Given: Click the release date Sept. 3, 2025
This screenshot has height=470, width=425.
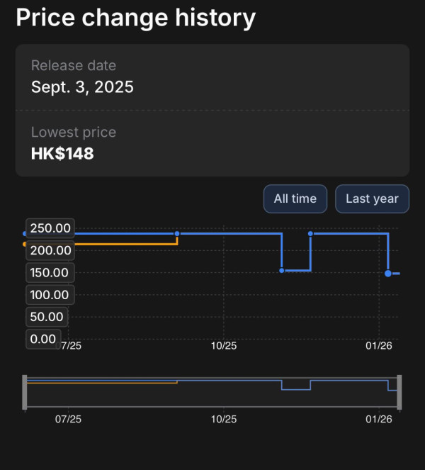Looking at the screenshot, I should point(82,87).
